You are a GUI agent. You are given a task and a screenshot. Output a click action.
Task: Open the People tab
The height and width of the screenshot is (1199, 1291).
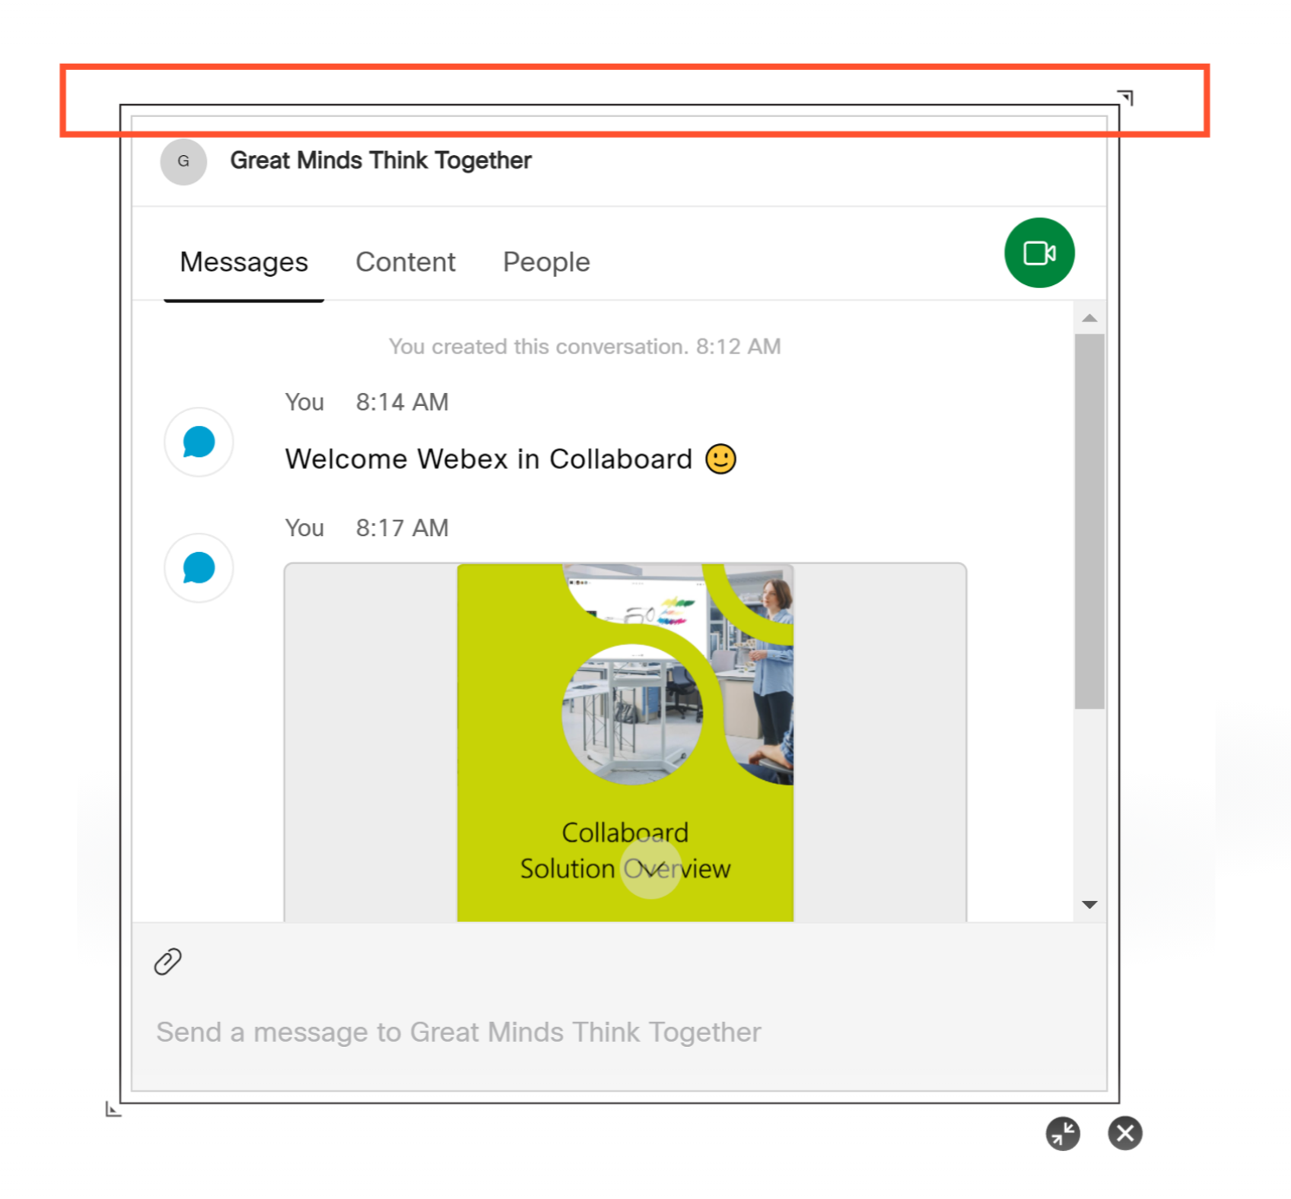(546, 262)
